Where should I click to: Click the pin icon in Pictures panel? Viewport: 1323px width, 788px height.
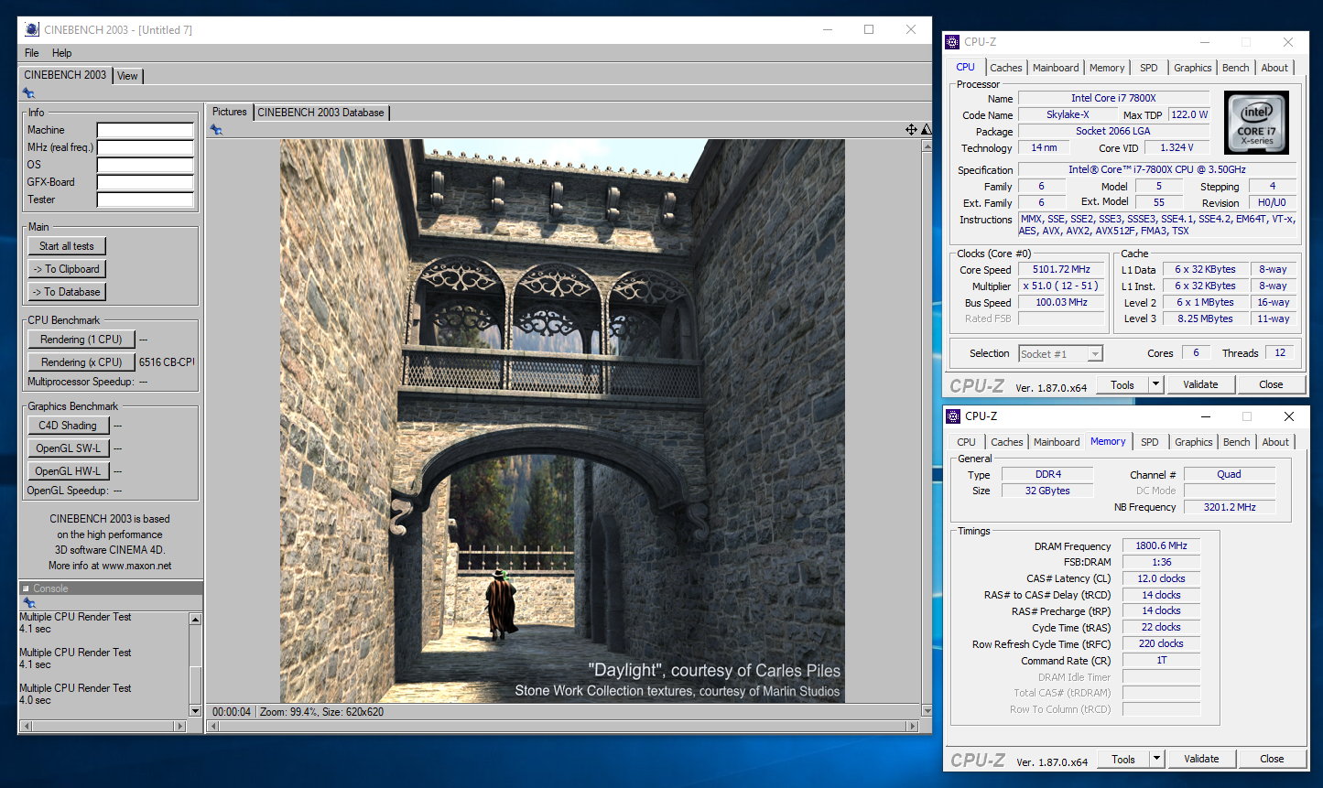point(216,130)
